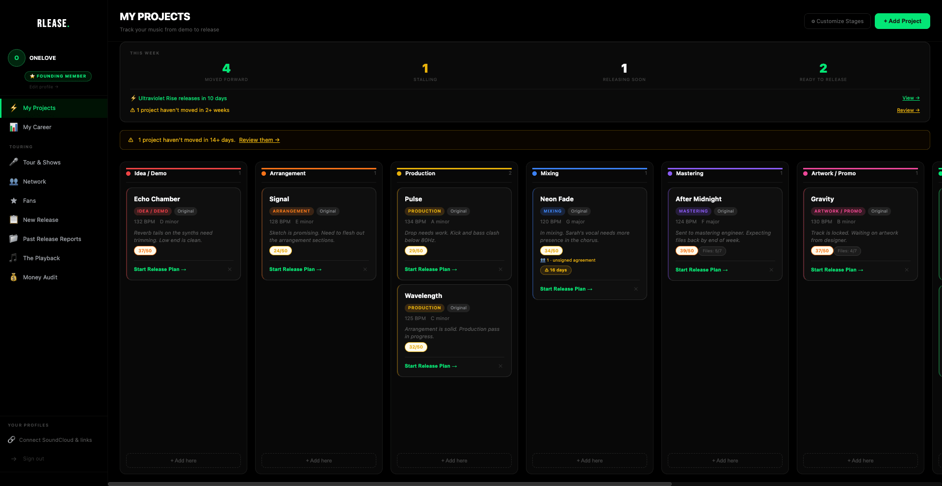Add a project in Artwork / Promo column

click(x=861, y=460)
